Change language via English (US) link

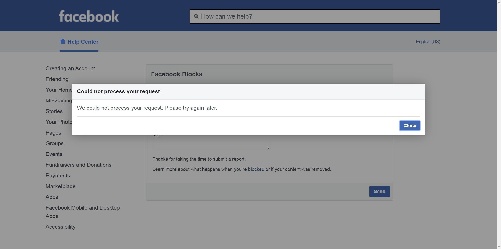(428, 42)
